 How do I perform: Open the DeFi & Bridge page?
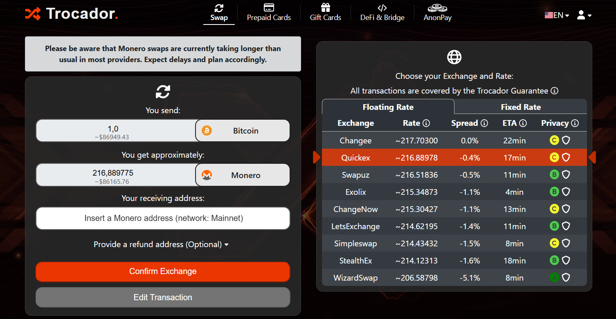click(382, 13)
